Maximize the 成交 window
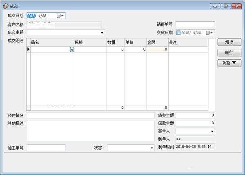245x175 pixels. pyautogui.click(x=226, y=6)
